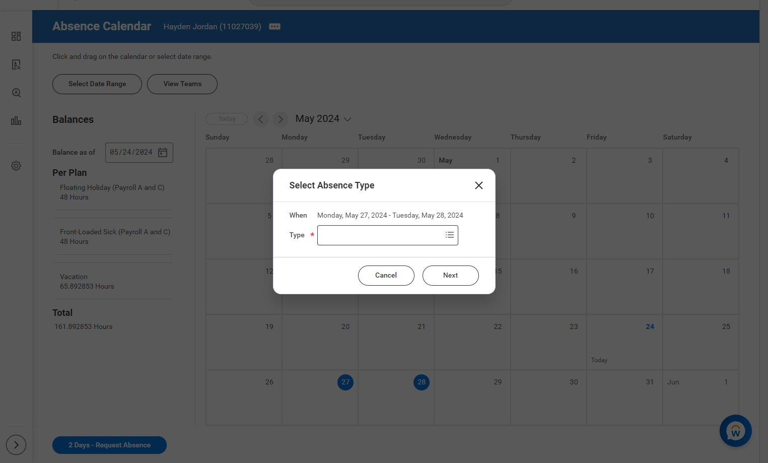The width and height of the screenshot is (768, 463).
Task: Click the magnifier insights sidebar icon
Action: click(16, 93)
